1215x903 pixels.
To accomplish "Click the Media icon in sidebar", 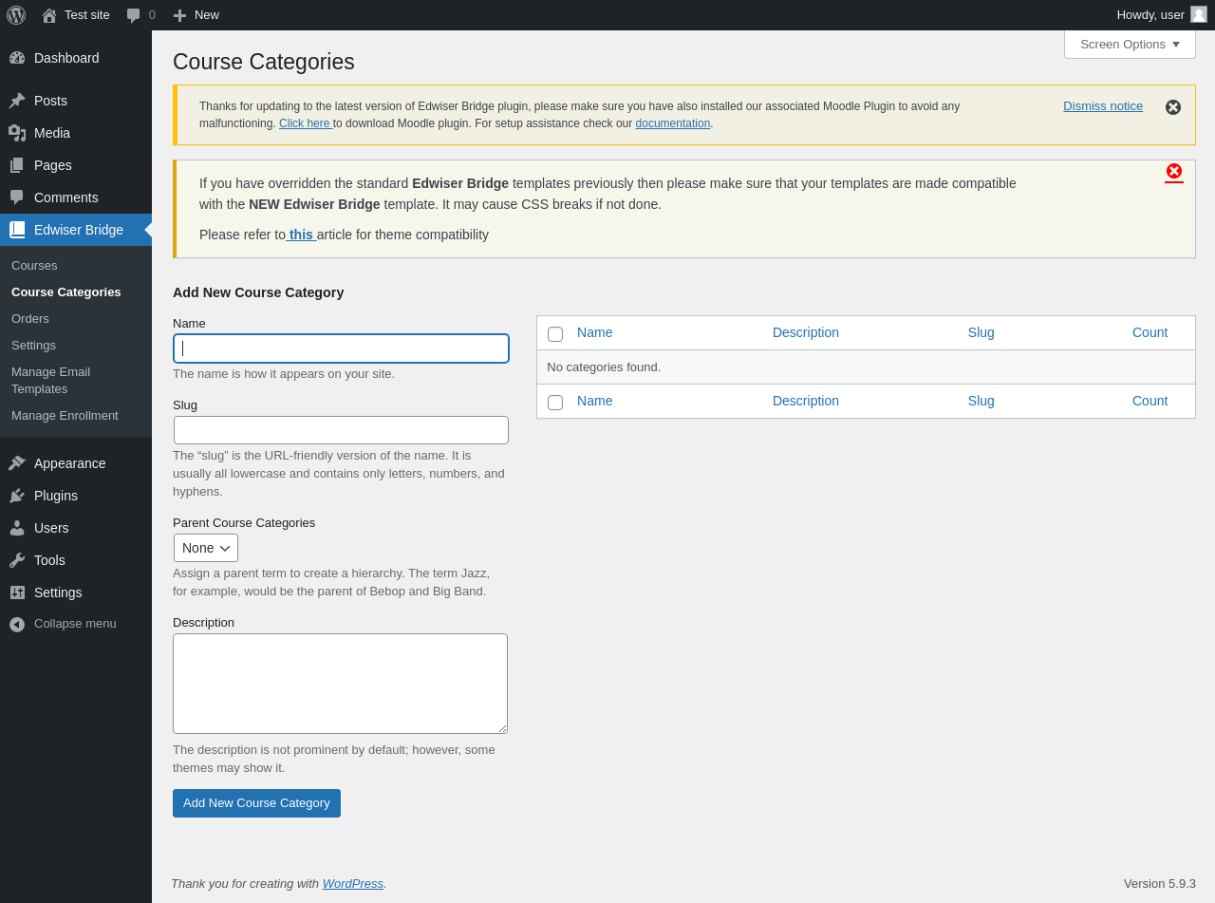I will [17, 133].
